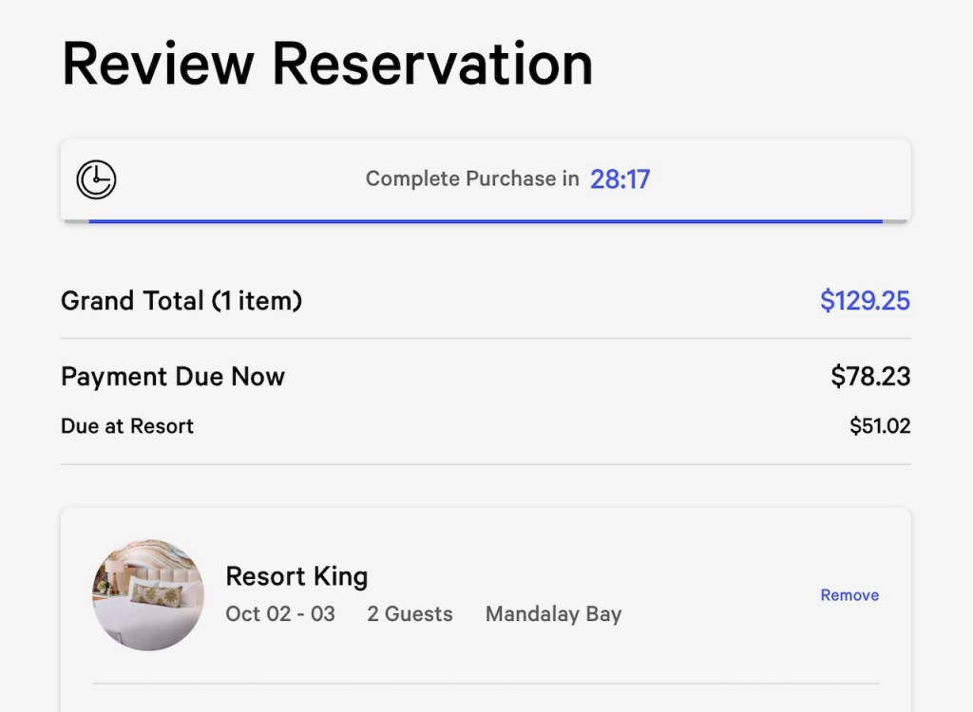973x712 pixels.
Task: Click the $78.23 due now amount
Action: pos(870,377)
